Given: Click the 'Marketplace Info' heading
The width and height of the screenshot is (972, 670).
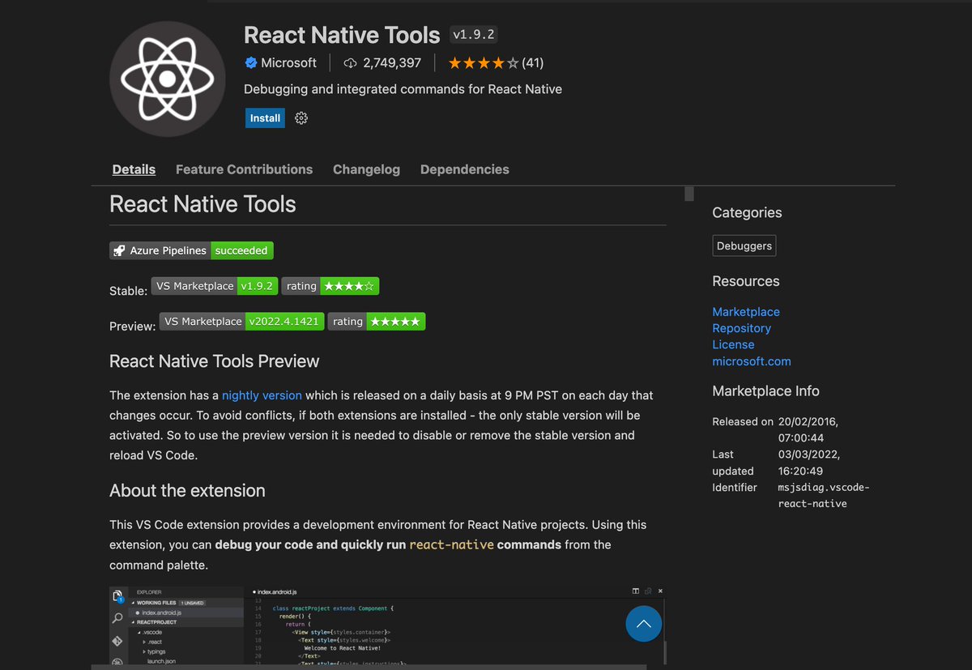Looking at the screenshot, I should point(765,391).
